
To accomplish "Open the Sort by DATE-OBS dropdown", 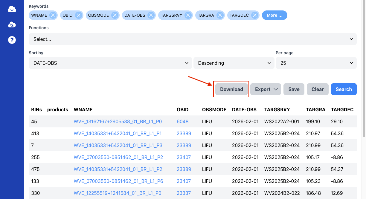I will 110,63.
